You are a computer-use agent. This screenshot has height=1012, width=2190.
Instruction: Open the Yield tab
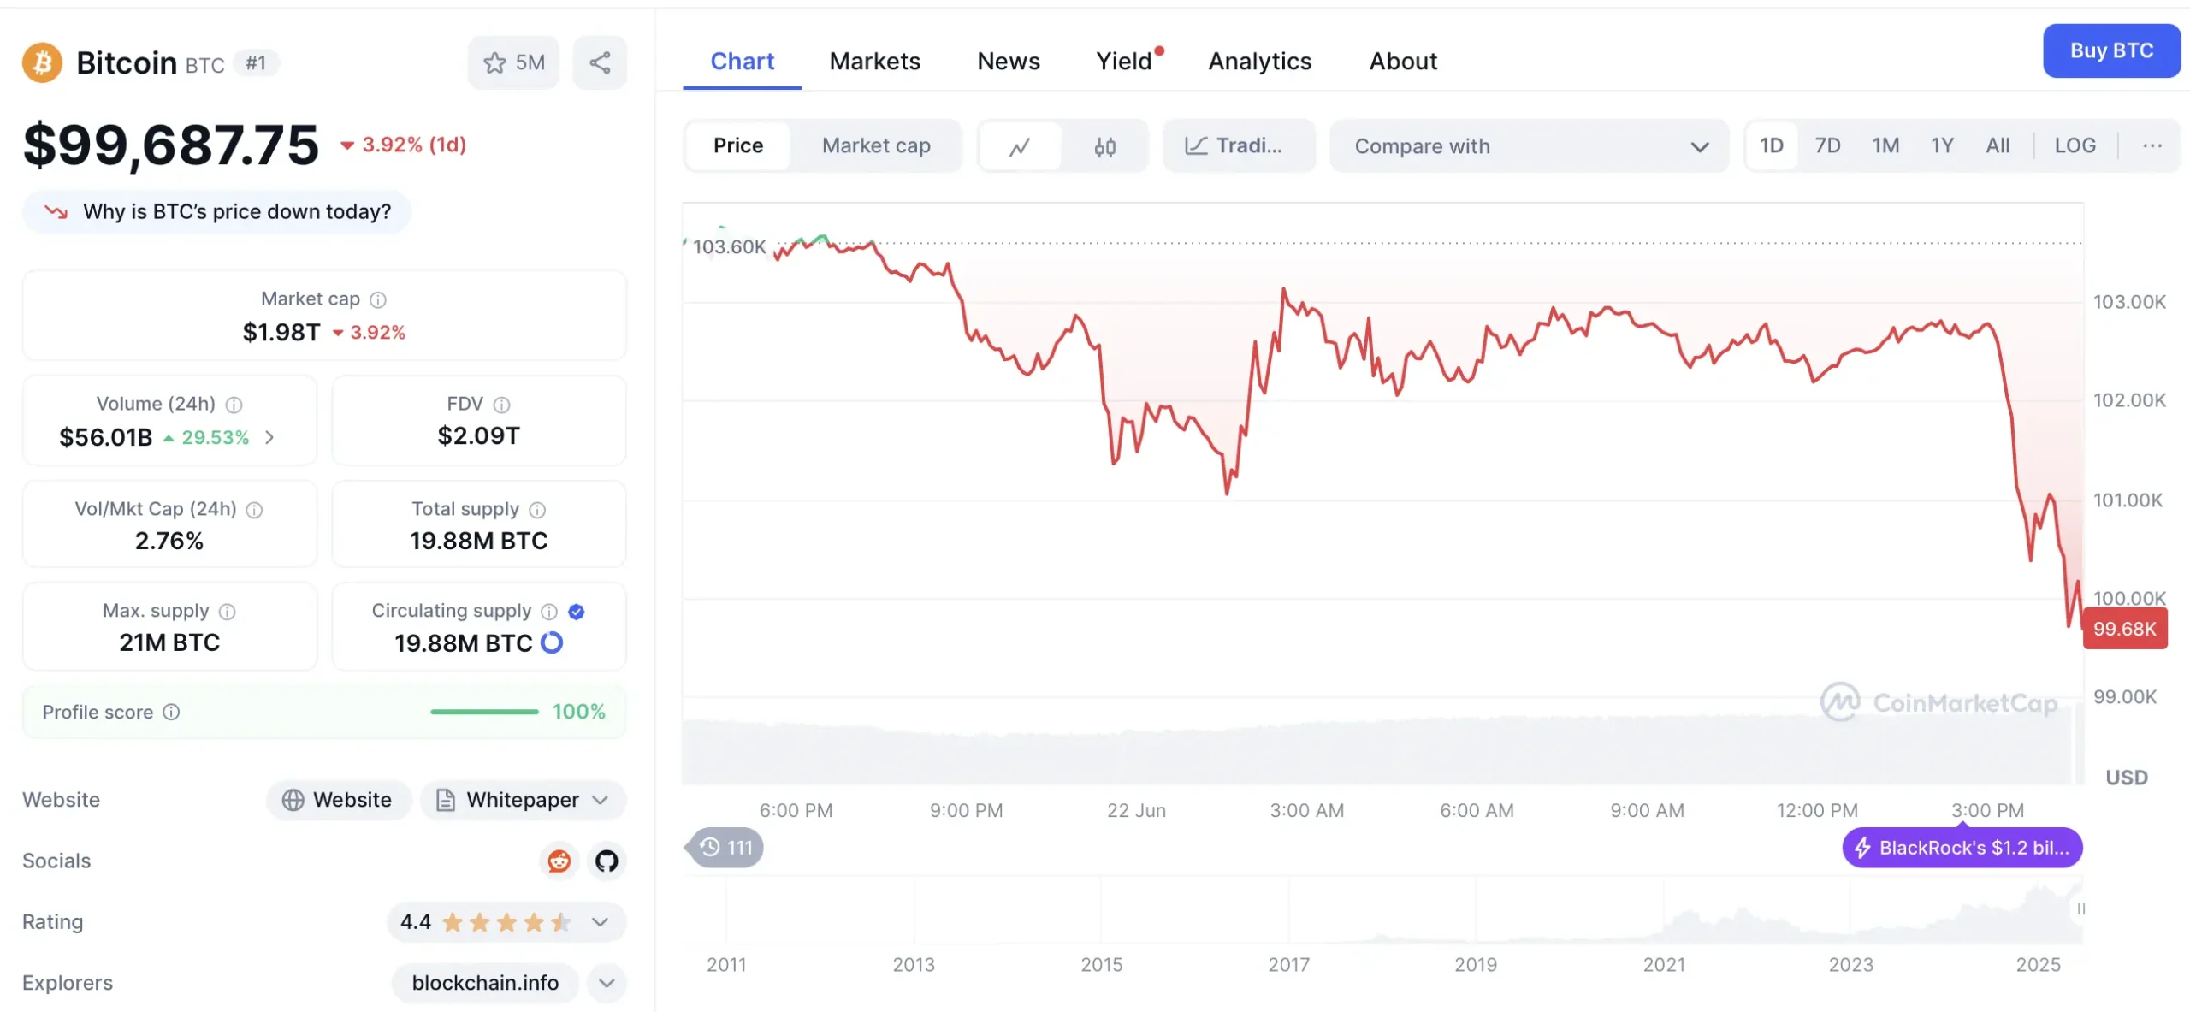1126,62
